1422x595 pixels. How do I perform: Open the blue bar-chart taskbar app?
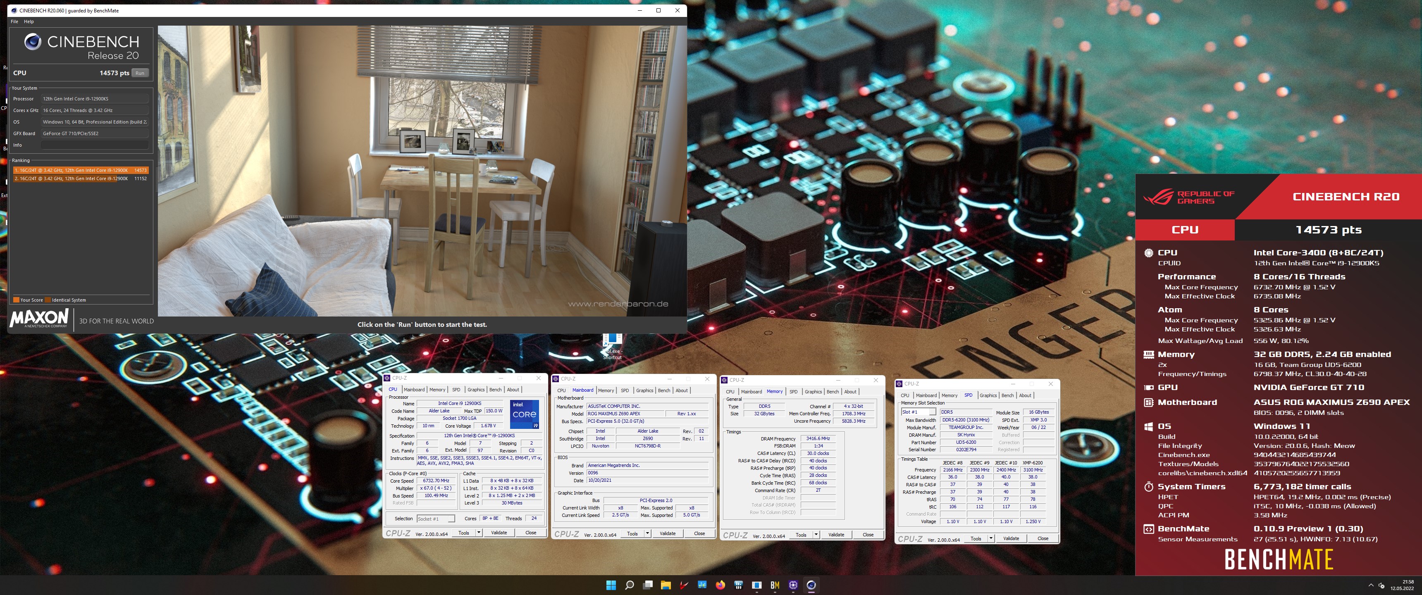(x=702, y=585)
